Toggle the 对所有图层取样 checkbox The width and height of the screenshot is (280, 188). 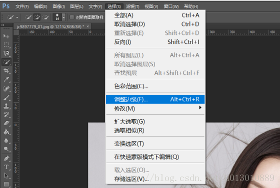[72, 17]
